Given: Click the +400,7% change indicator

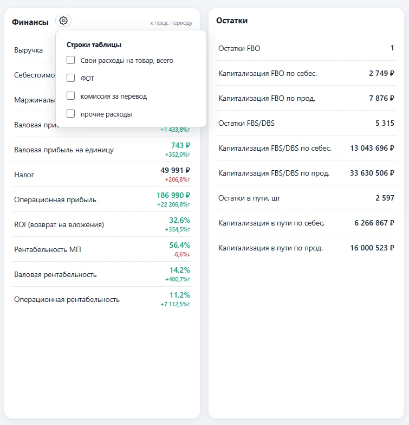Looking at the screenshot, I should pyautogui.click(x=178, y=280).
